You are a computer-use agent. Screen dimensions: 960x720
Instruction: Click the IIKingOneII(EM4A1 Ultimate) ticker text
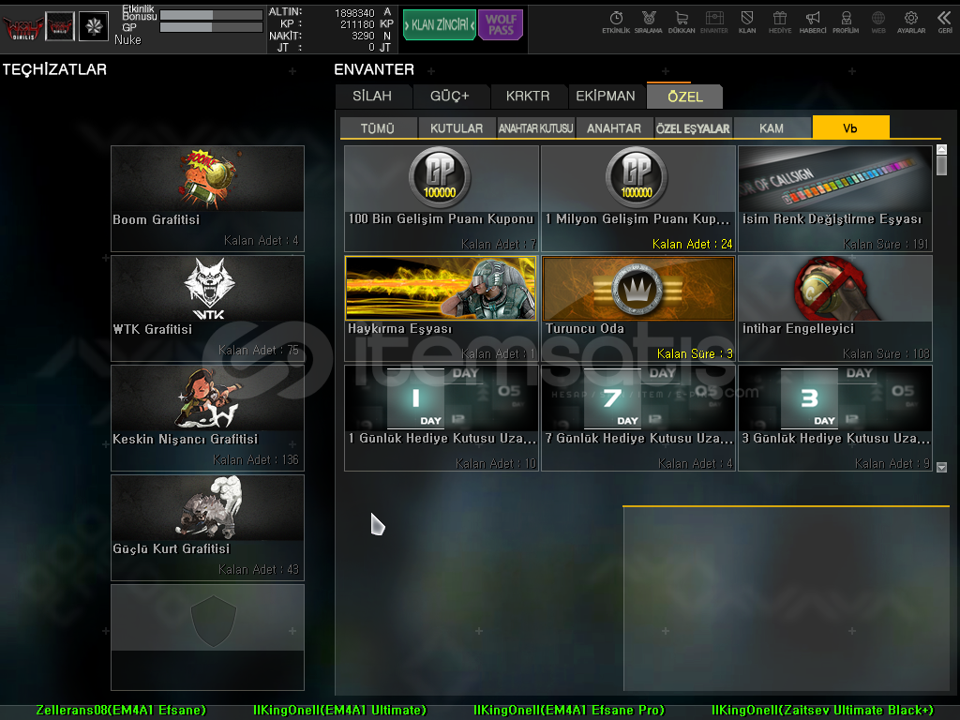click(339, 711)
